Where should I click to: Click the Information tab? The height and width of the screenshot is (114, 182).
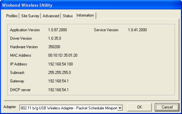pos(85,15)
